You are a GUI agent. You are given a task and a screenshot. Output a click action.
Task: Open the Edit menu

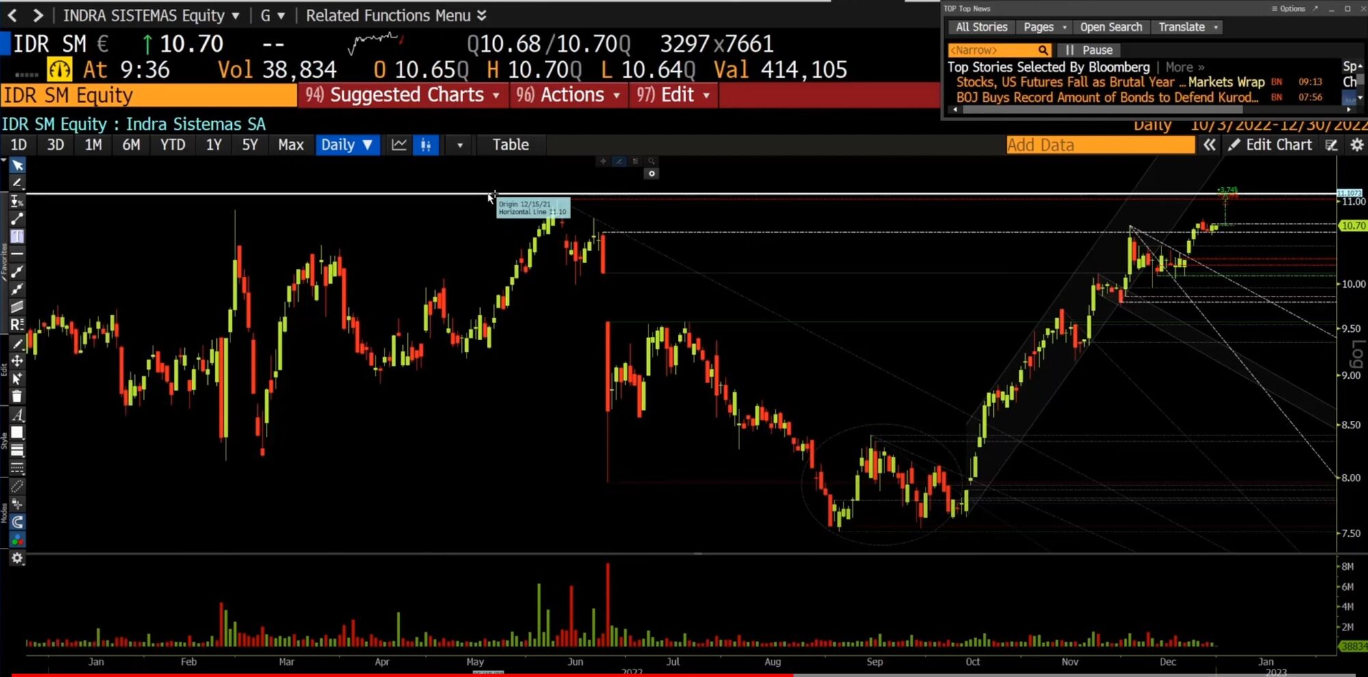pyautogui.click(x=674, y=95)
